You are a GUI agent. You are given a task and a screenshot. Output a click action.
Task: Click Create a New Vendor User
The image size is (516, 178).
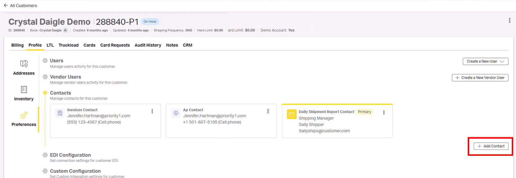click(480, 78)
